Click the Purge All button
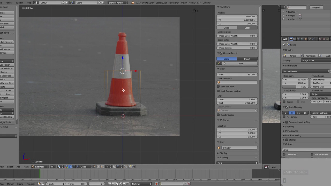 tap(316, 7)
